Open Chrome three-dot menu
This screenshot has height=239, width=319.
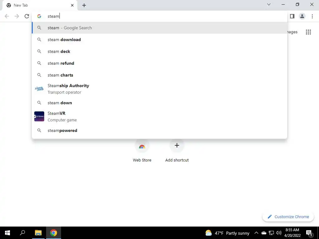click(312, 16)
